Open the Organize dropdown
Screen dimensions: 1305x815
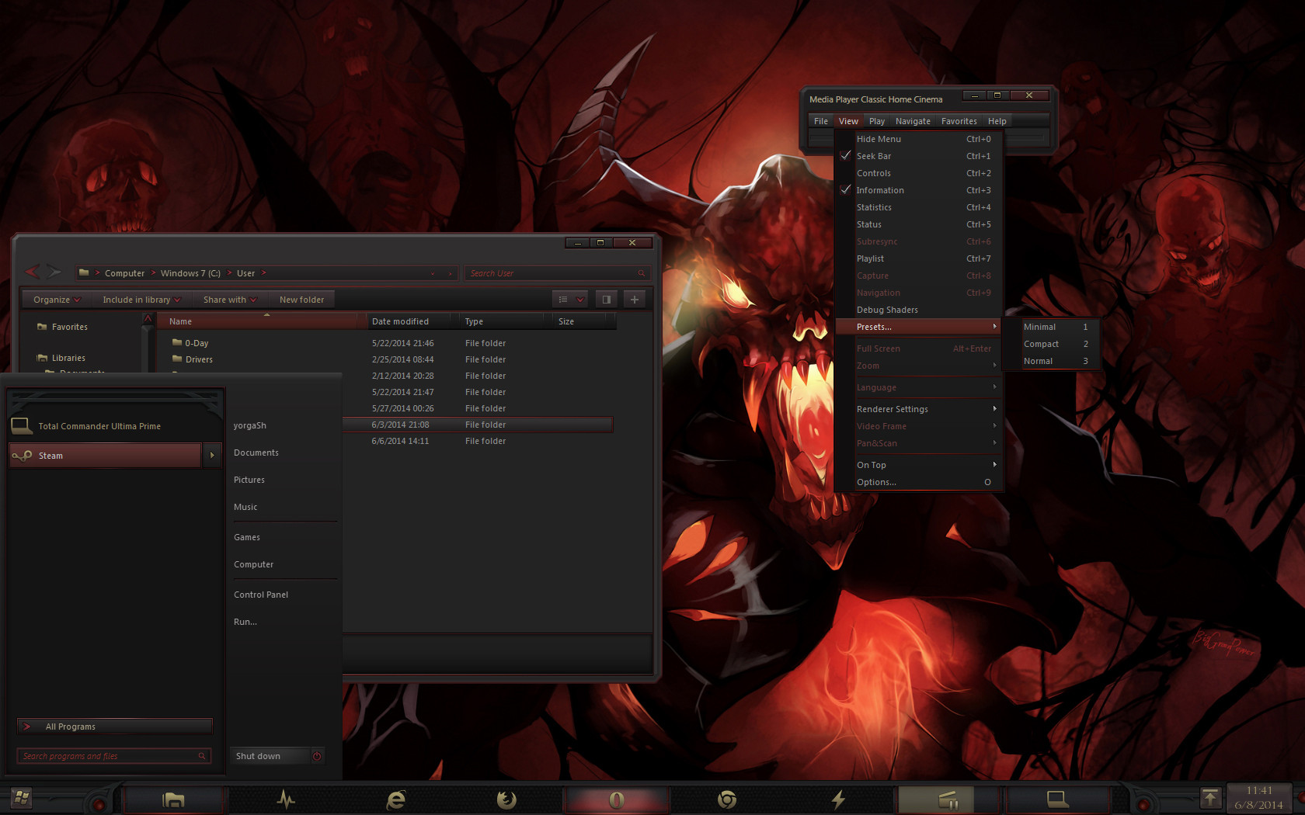pyautogui.click(x=57, y=300)
